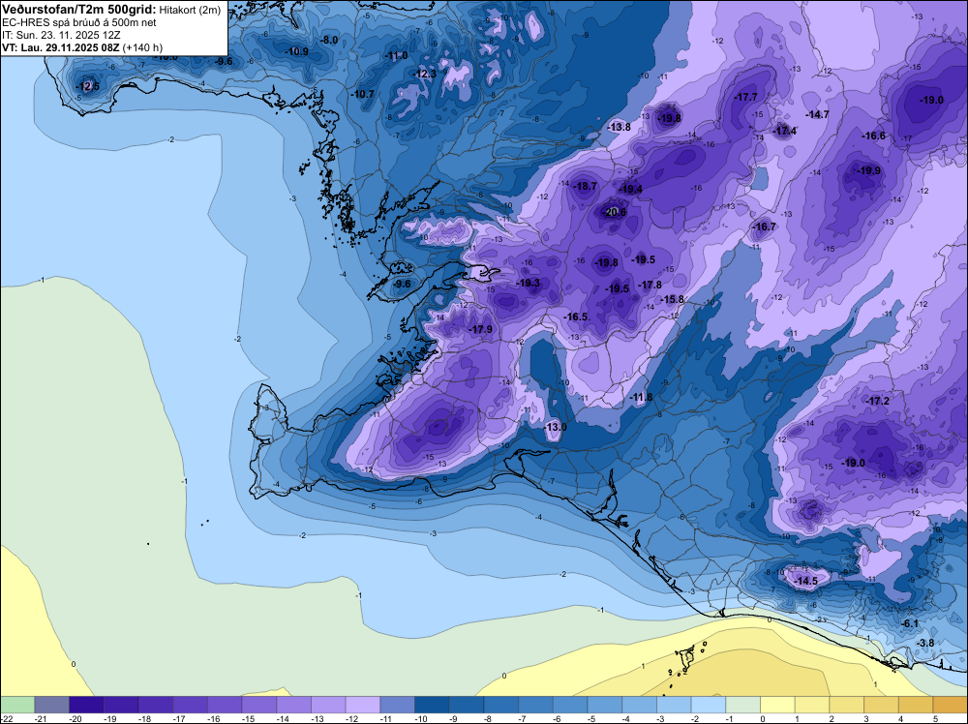Click the legend swatch labeled 0

(778, 705)
